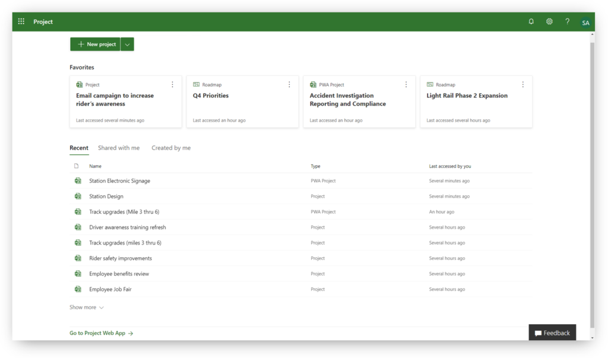Viewport: 608px width, 358px height.
Task: Click roadmap icon on Q4 Priorities card
Action: pos(196,84)
